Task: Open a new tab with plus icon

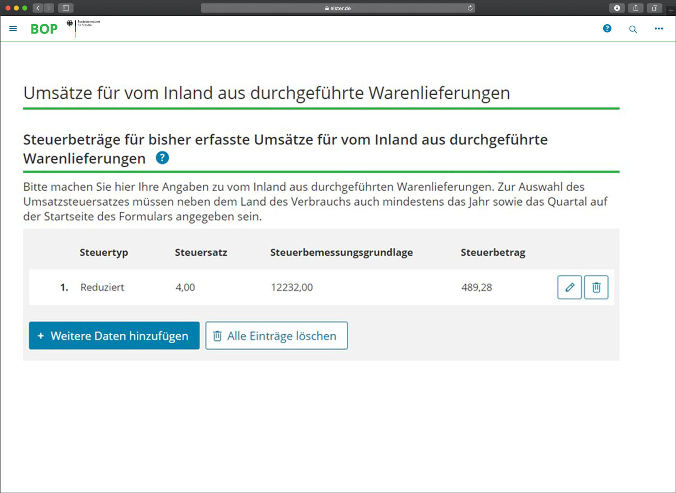Action: coord(671,10)
